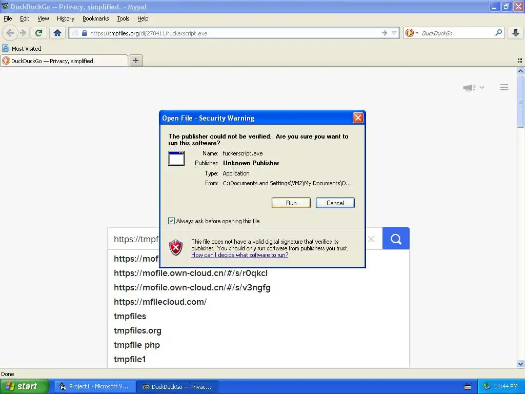Click the Unknown Publisher text
Screen dimensions: 525x394
point(251,163)
